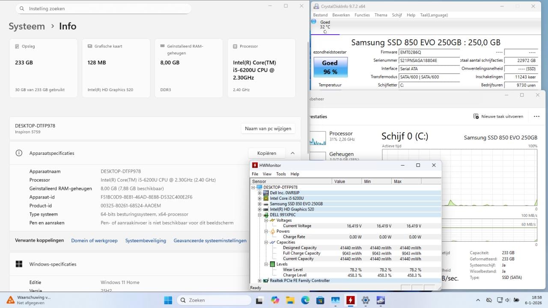Select the Levels battery icon in HWMonitor

pos(272,264)
